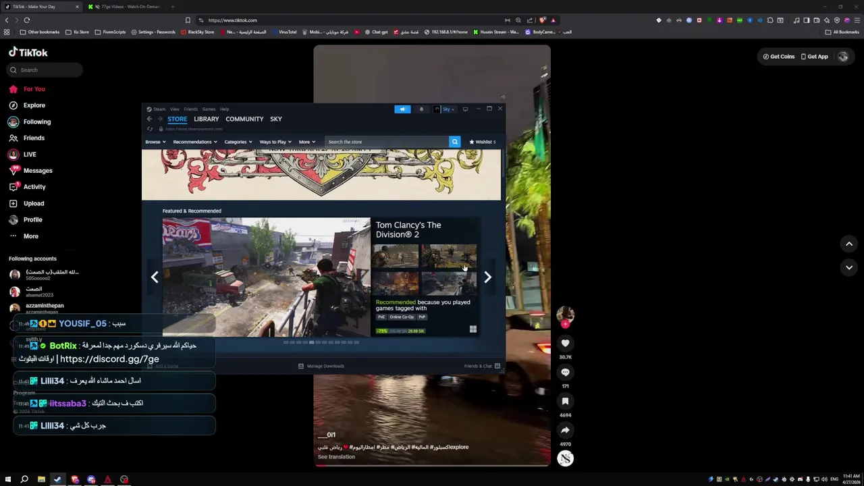864x486 pixels.
Task: Bookmark the video to favorites
Action: coord(565,401)
